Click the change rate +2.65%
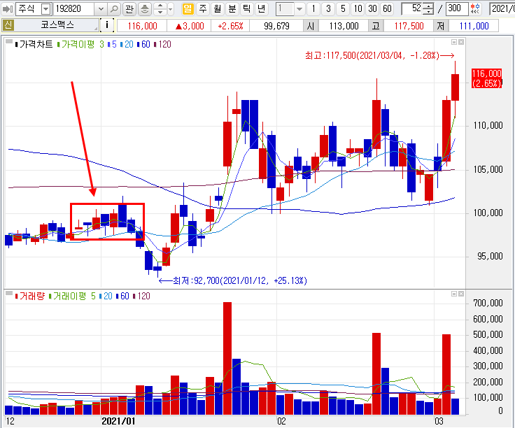This screenshot has width=515, height=428. coord(230,26)
